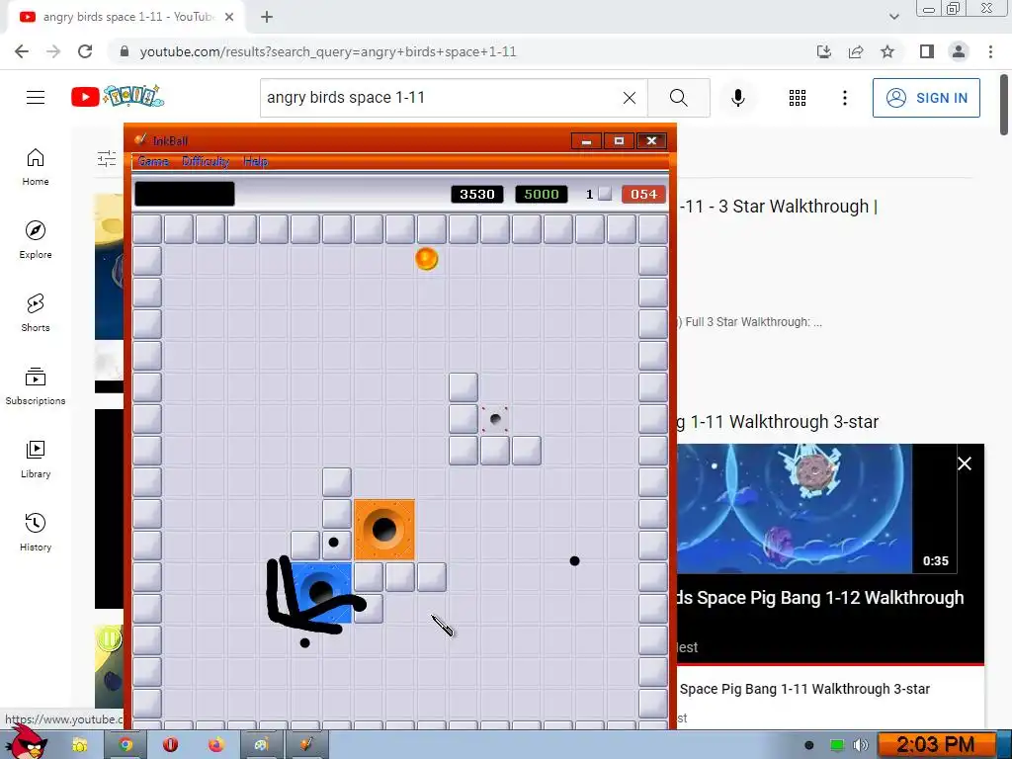
Task: Open Shorts in the YouTube sidebar
Action: pos(36,312)
